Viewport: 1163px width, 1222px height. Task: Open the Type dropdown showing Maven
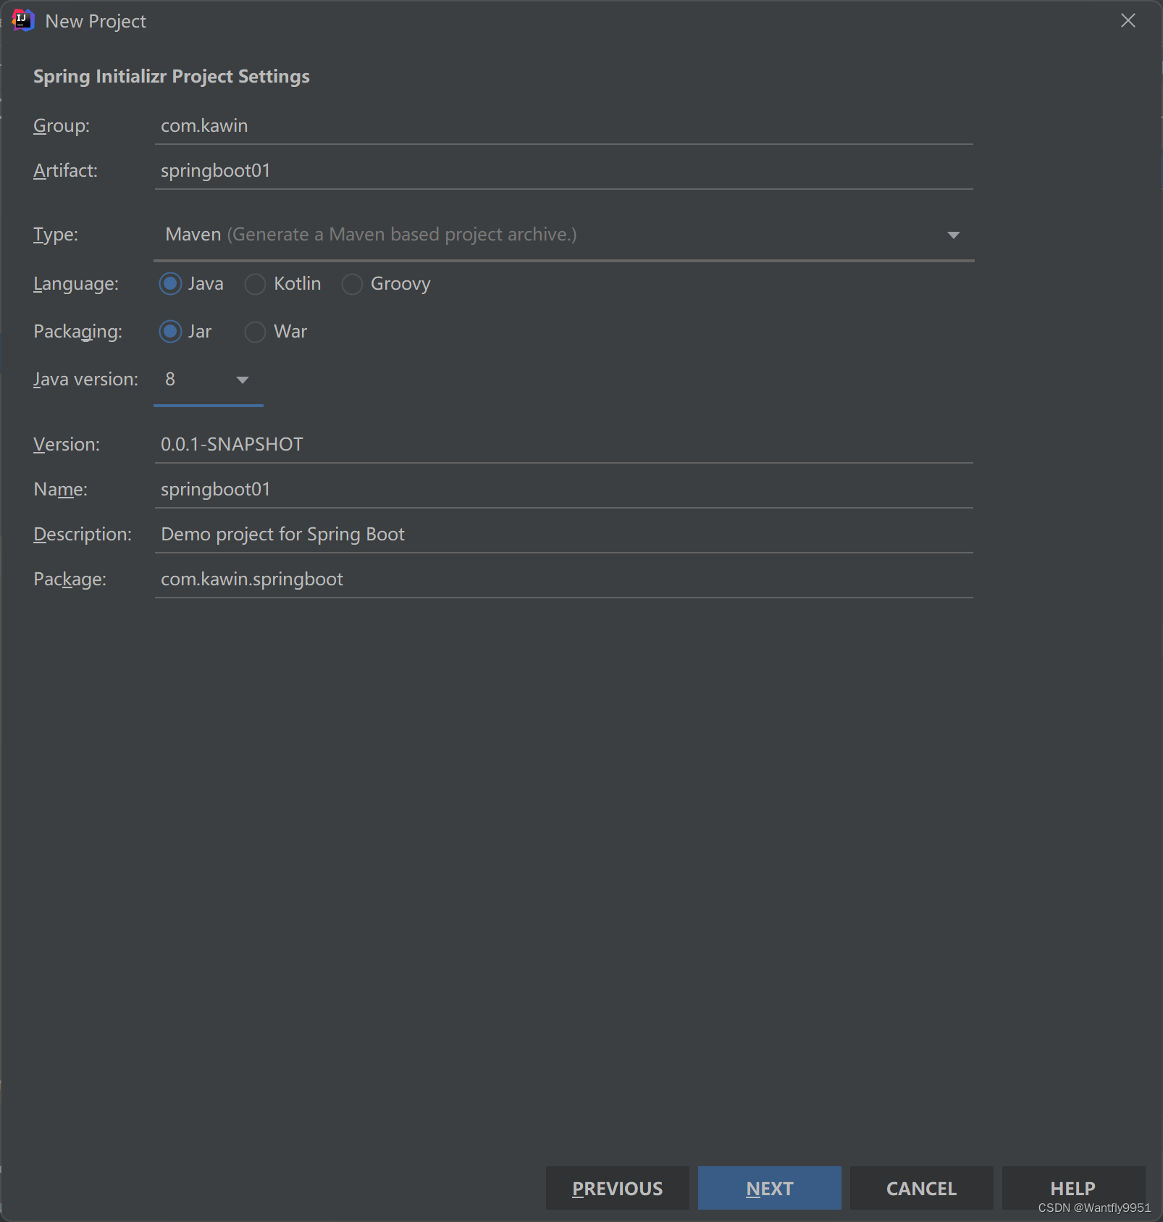(563, 235)
